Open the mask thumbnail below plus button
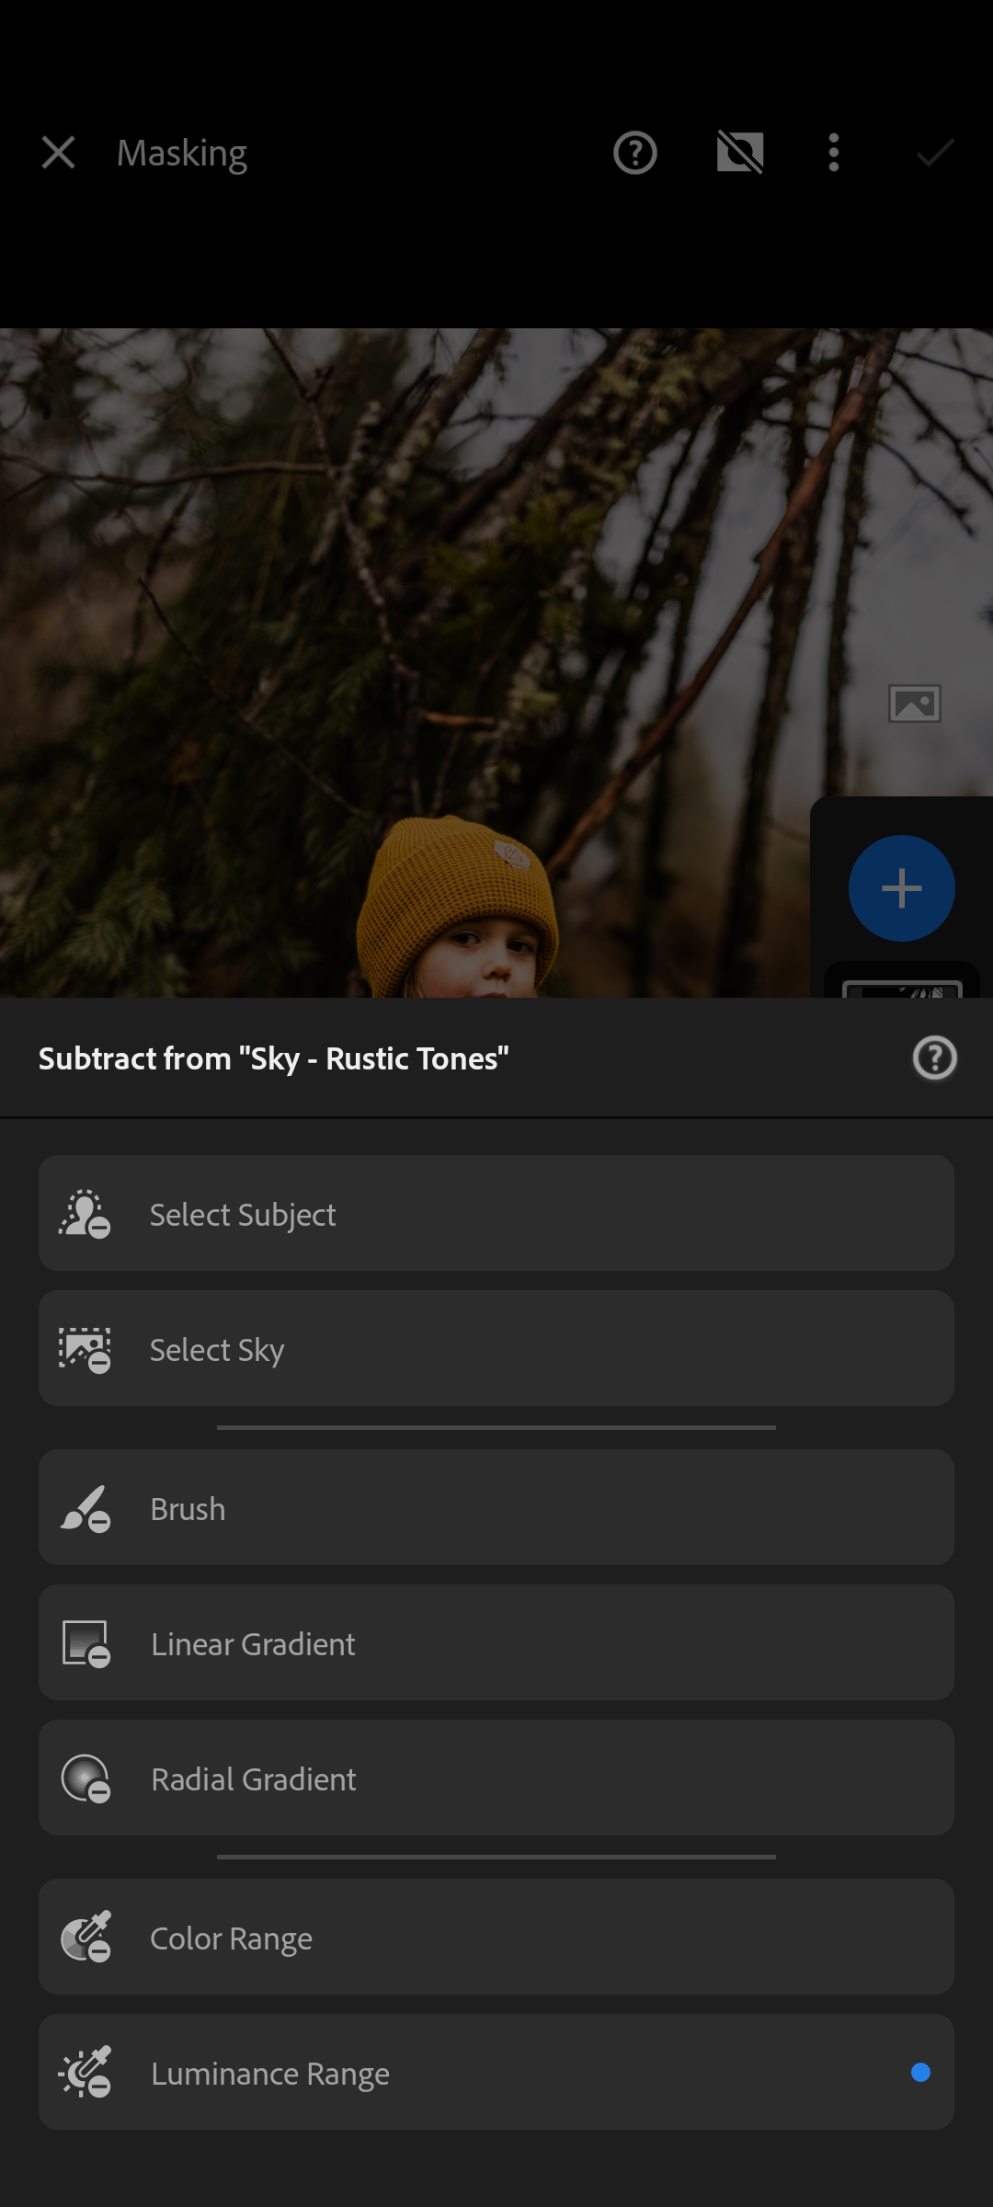 902,986
